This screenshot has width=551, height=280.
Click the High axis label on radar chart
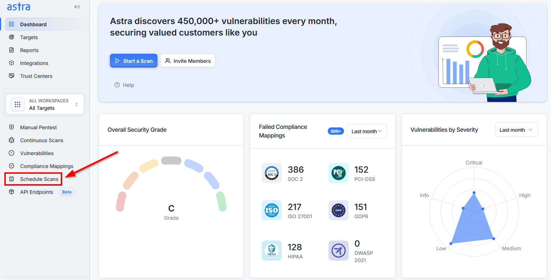click(525, 195)
